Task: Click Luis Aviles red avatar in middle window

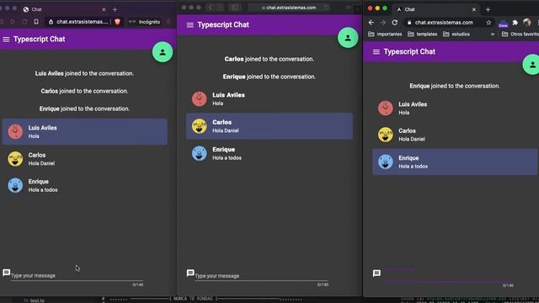Action: (200, 99)
